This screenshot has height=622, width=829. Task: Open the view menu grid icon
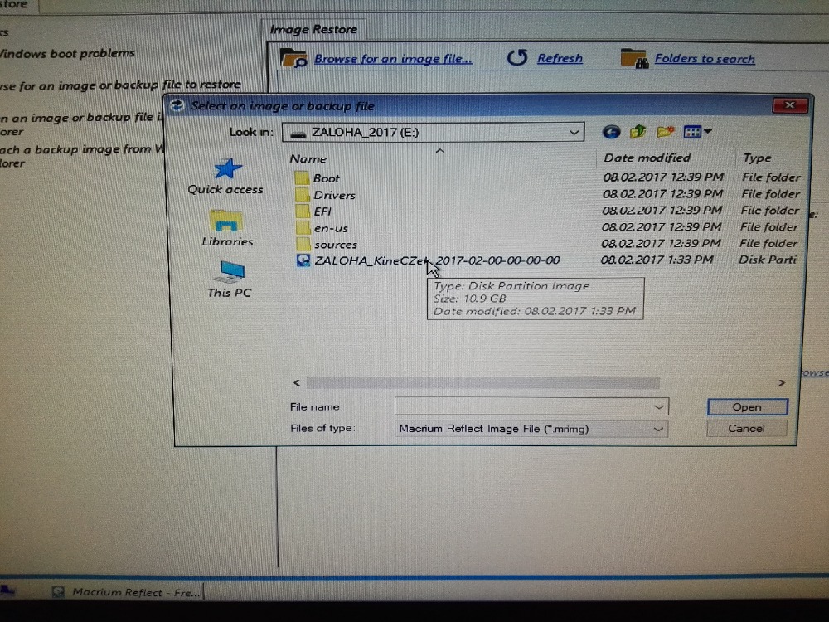[692, 131]
